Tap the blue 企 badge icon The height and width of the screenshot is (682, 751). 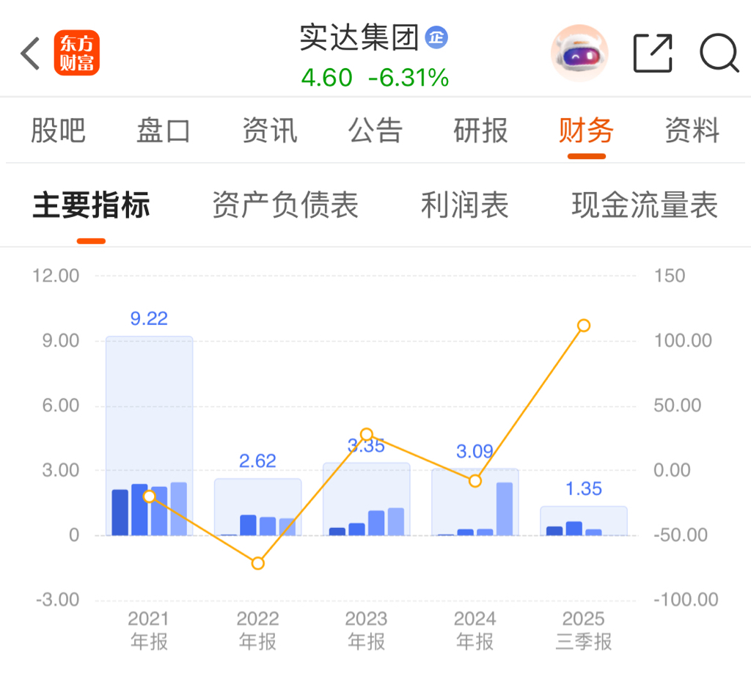436,37
